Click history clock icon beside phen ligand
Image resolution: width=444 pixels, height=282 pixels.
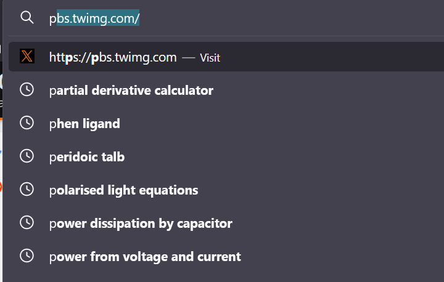point(27,123)
